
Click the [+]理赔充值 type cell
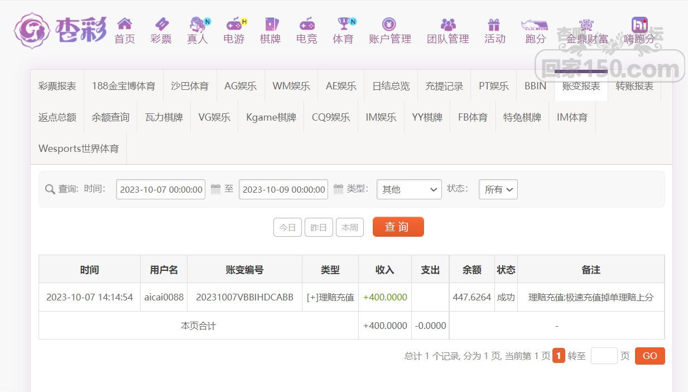pyautogui.click(x=330, y=297)
